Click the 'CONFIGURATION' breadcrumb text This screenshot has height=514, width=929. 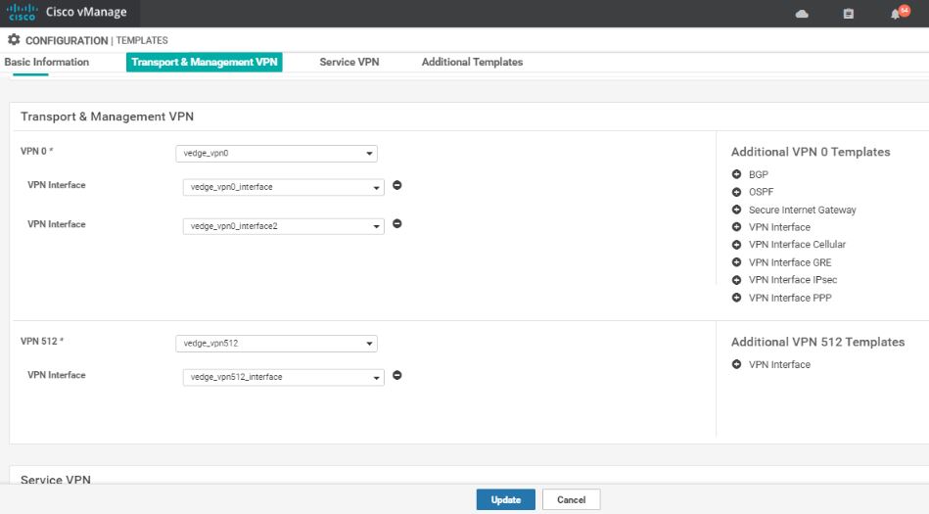click(x=67, y=40)
